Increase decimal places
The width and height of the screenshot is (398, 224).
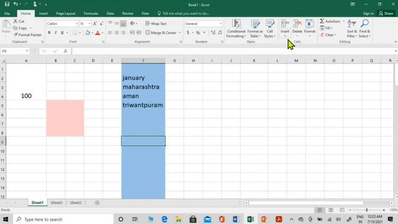pos(213,32)
